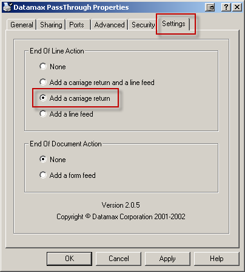Click the question mark help icon
Screen dimensions: 245x272
pos(226,7)
